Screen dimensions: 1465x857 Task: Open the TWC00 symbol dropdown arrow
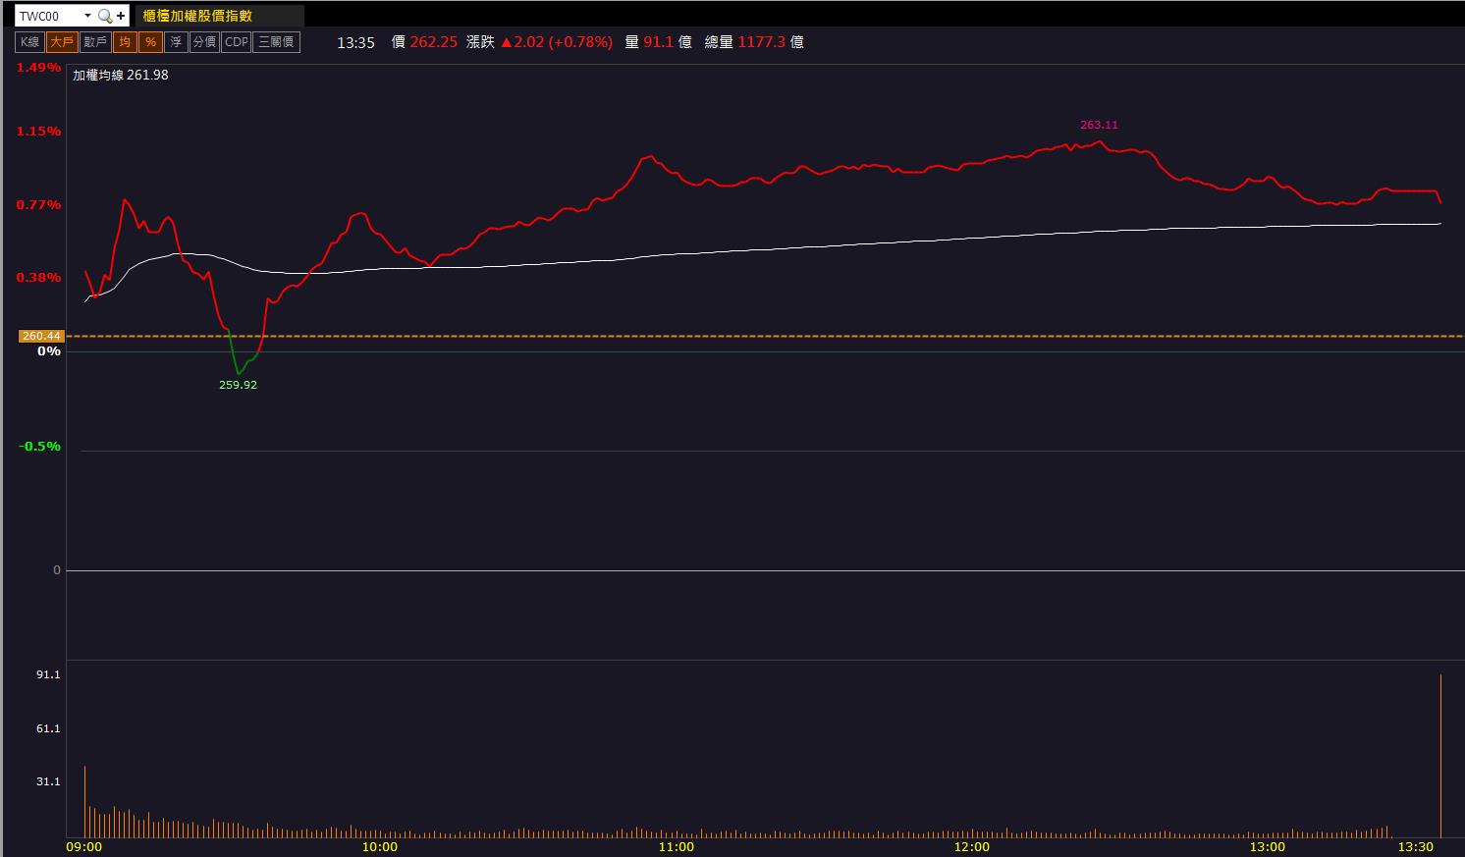87,16
